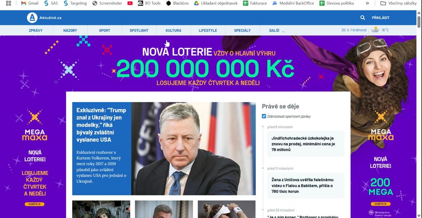Go to the Kultura navigation section
This screenshot has width=422, height=218.
point(173,30)
